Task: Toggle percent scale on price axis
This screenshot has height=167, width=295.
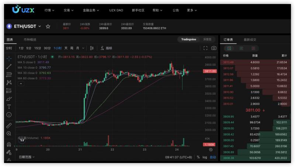Action: pos(198,157)
